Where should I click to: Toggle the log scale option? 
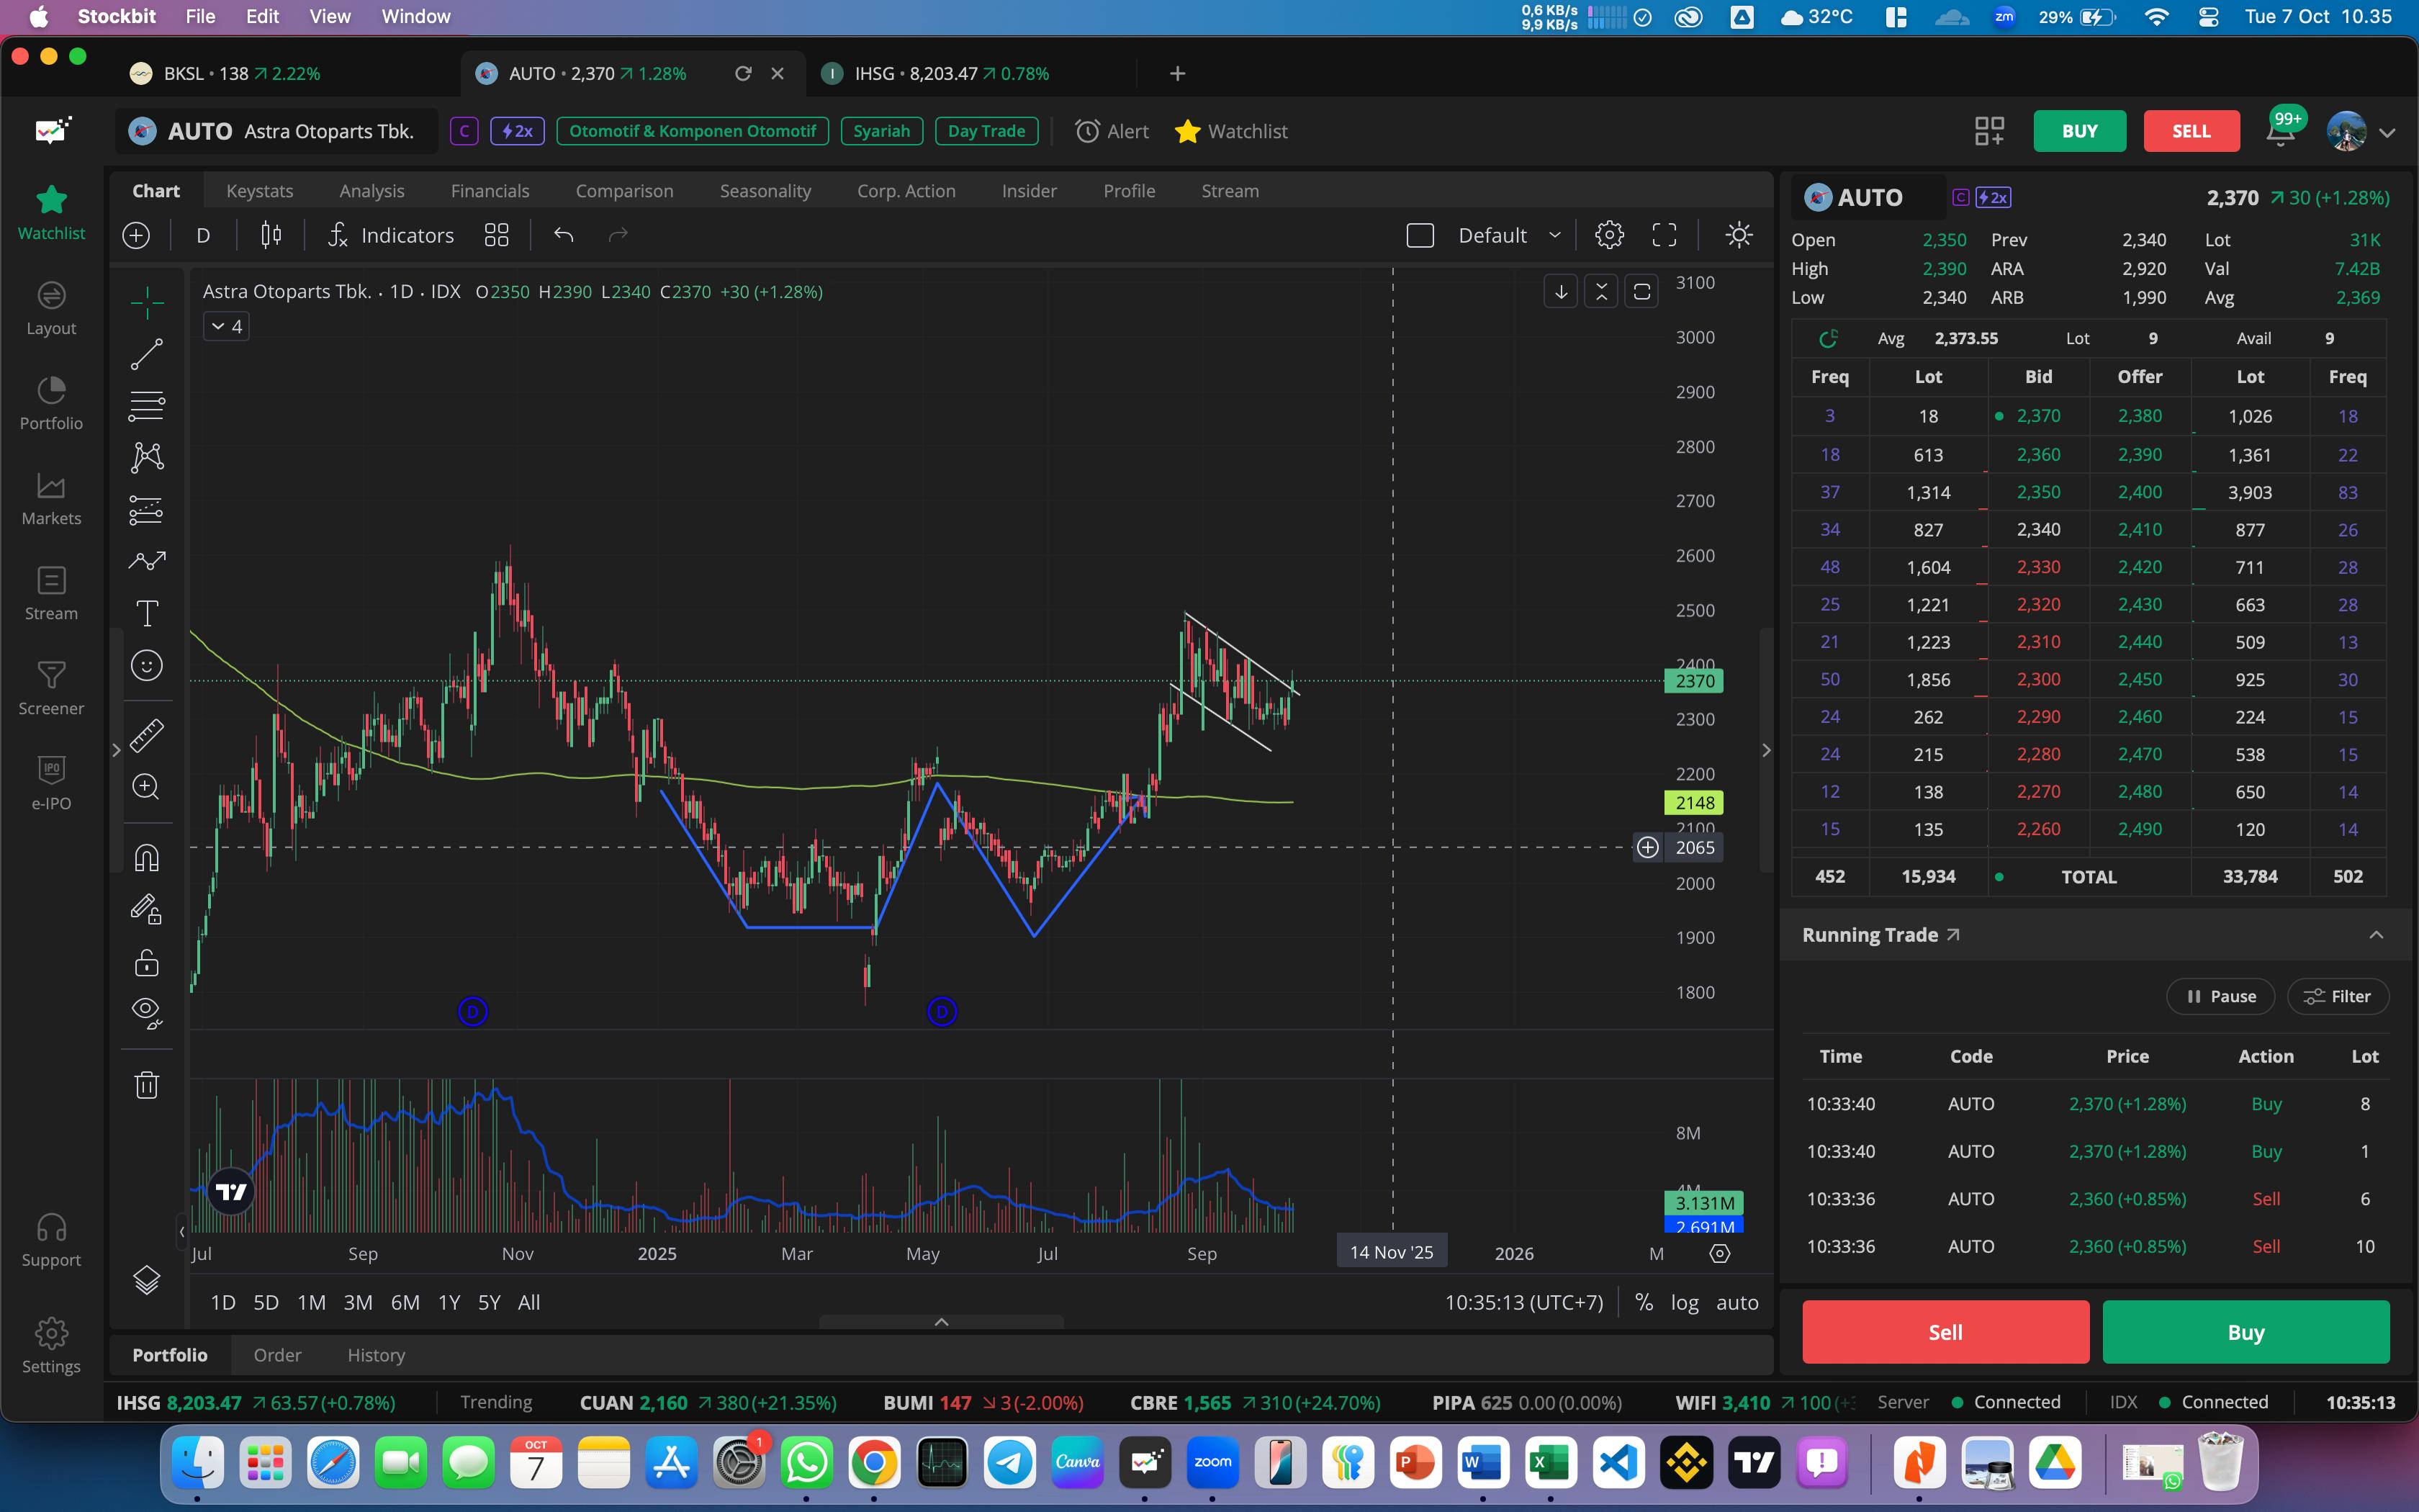point(1685,1302)
